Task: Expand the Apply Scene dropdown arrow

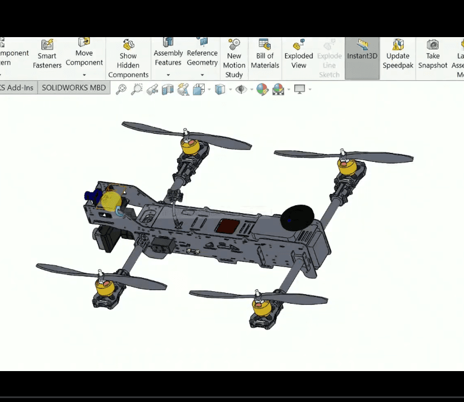Action: click(289, 89)
